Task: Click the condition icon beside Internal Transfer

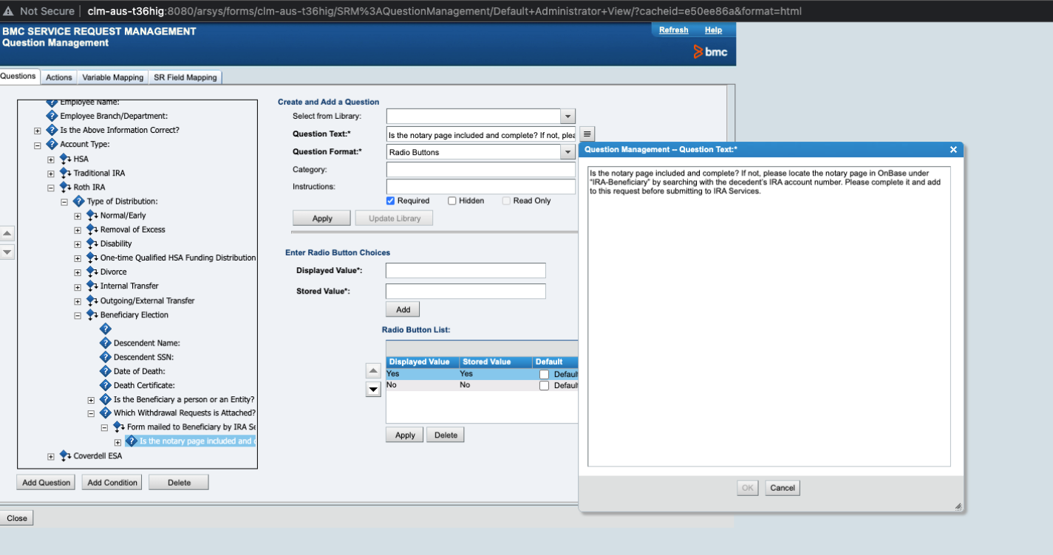Action: coord(92,286)
